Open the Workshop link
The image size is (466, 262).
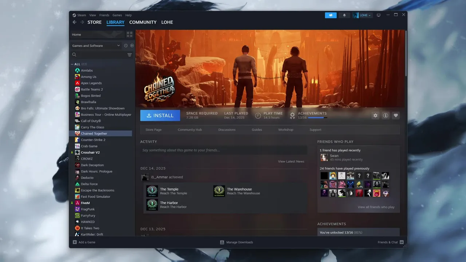pyautogui.click(x=286, y=130)
